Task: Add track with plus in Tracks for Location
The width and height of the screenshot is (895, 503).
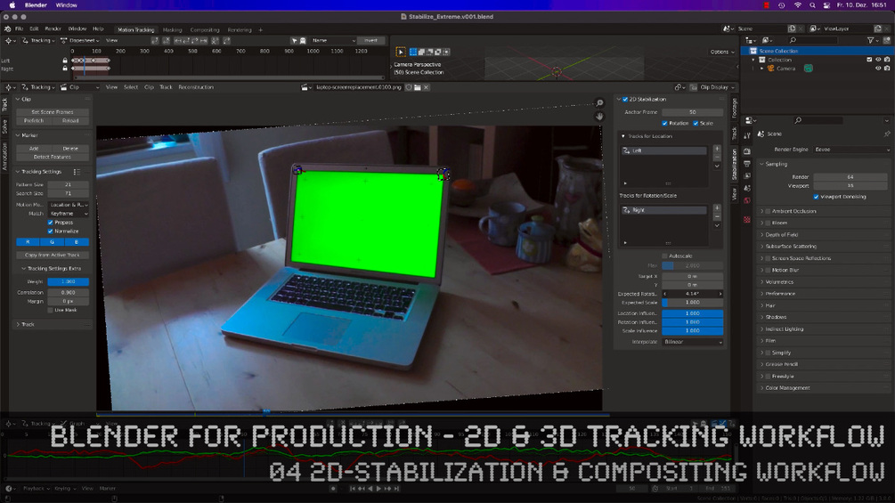Action: point(717,150)
